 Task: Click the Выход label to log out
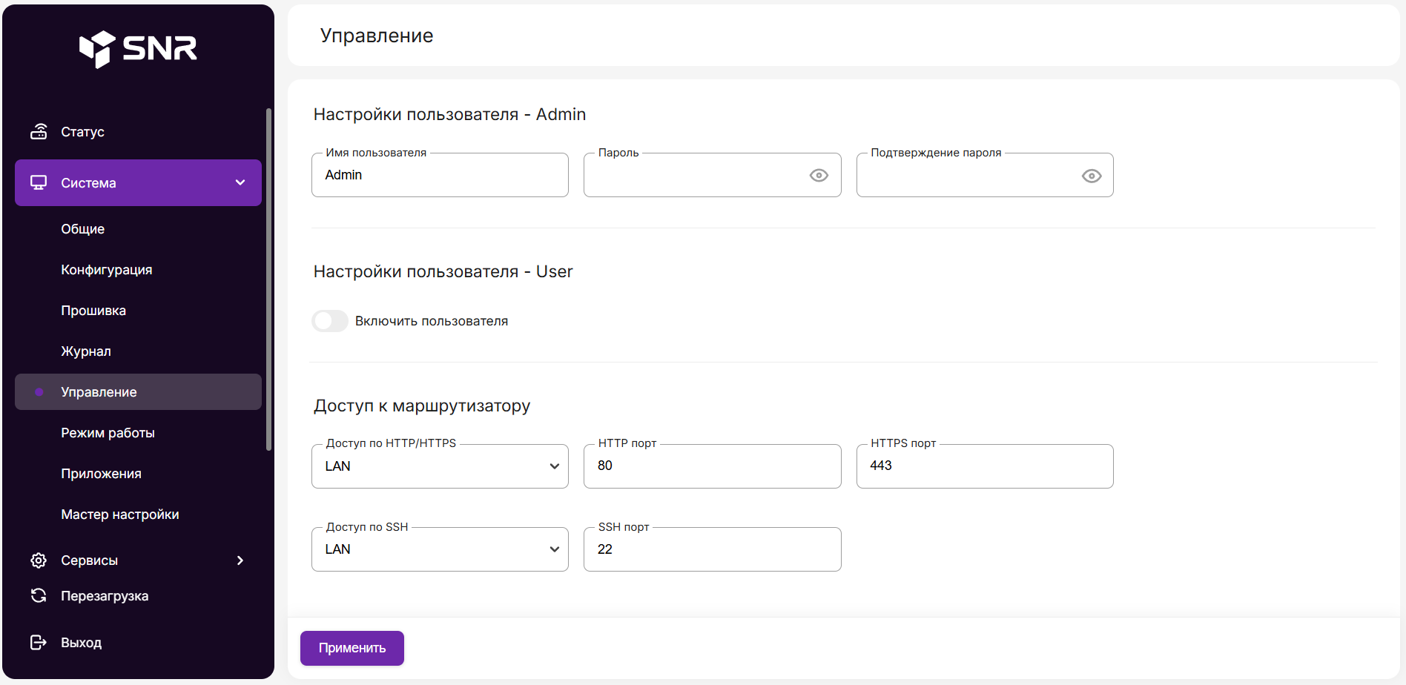[x=81, y=643]
